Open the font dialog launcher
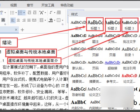Viewport: 140px width, 112px height. tap(5, 24)
